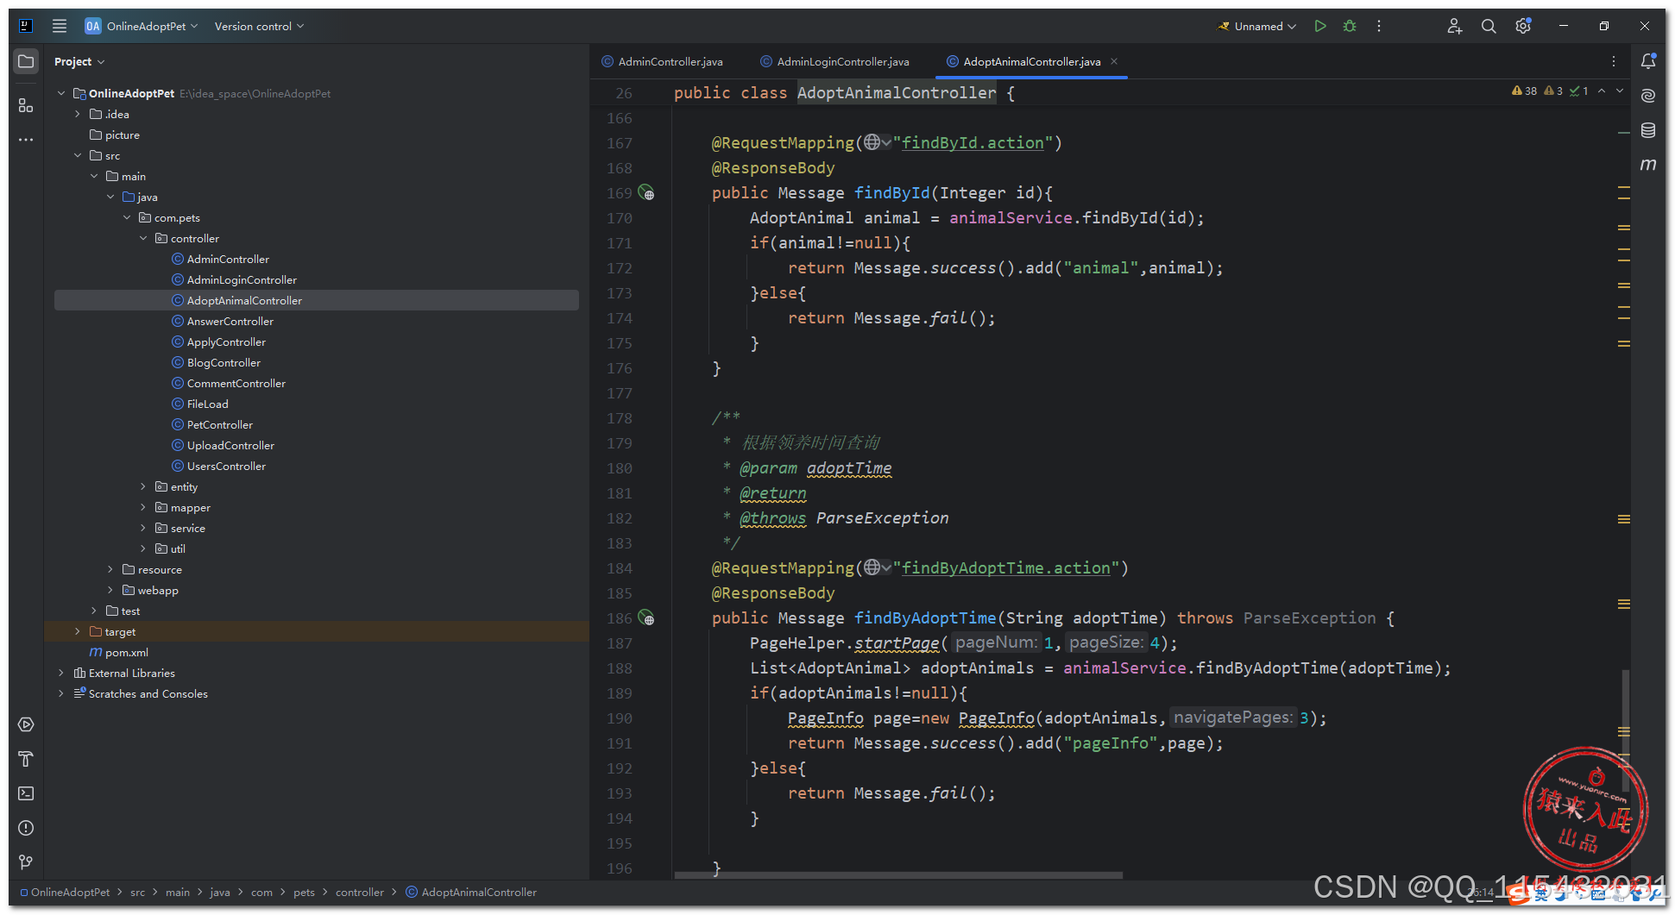Go to previous highlighted error arrow
1675x915 pixels.
click(1602, 91)
